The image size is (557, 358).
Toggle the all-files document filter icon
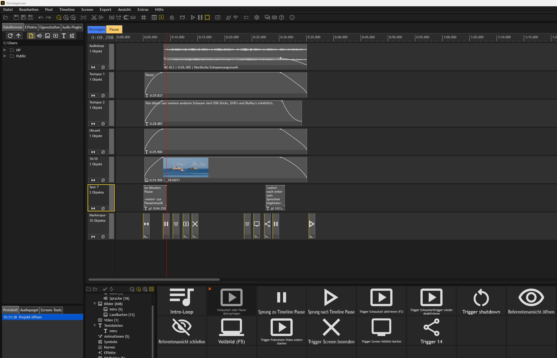(31, 36)
